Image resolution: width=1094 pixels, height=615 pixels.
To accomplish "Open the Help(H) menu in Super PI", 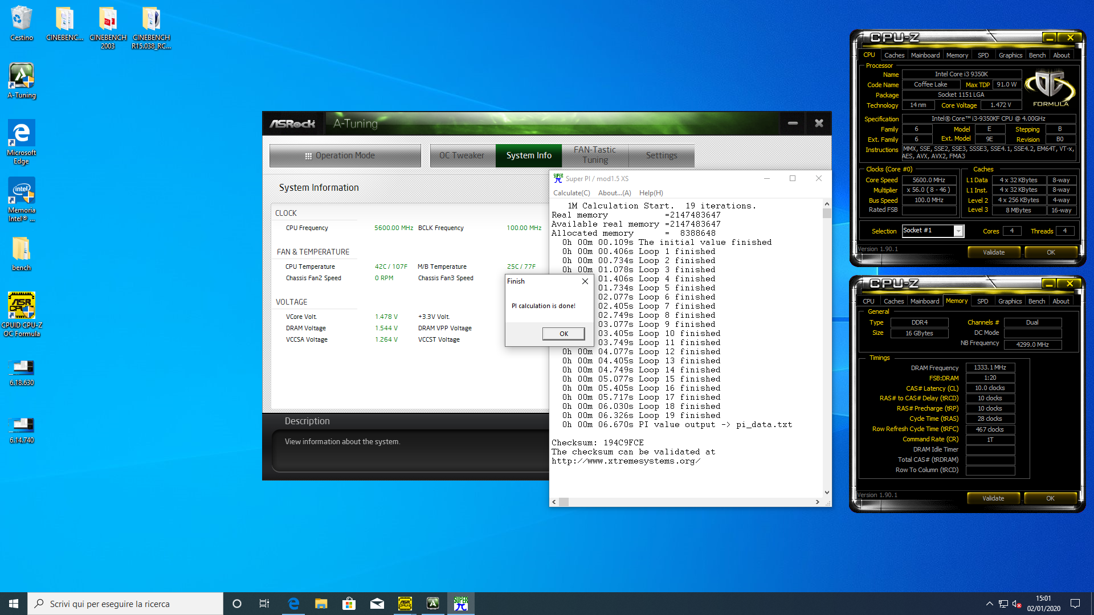I will (x=651, y=193).
